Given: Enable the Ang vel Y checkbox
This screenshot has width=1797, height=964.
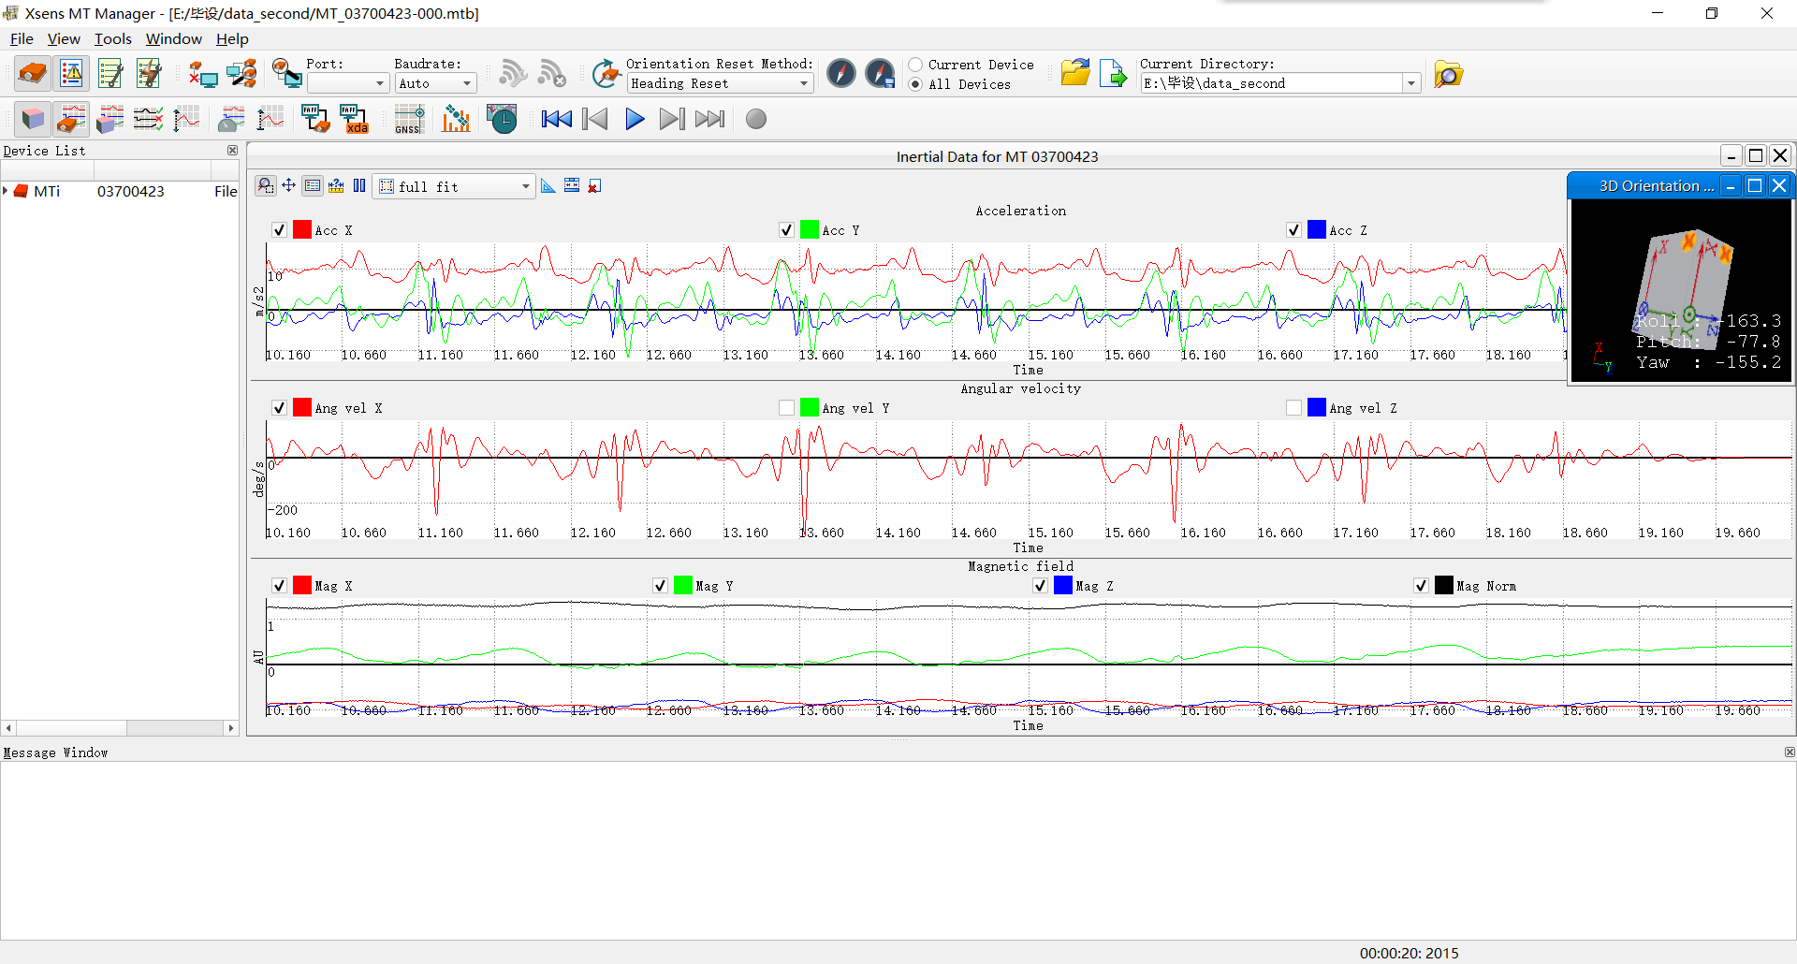Looking at the screenshot, I should click(x=786, y=408).
